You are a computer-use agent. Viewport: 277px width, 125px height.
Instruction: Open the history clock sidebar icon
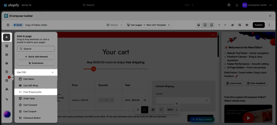coord(7,72)
